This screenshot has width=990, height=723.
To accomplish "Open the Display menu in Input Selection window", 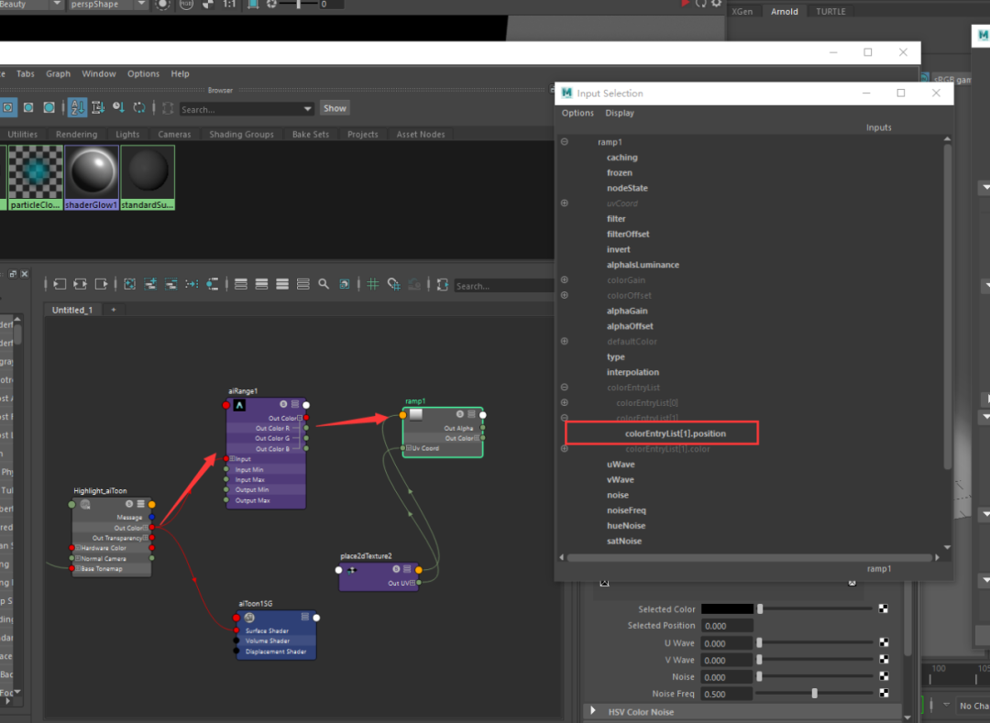I will (620, 113).
